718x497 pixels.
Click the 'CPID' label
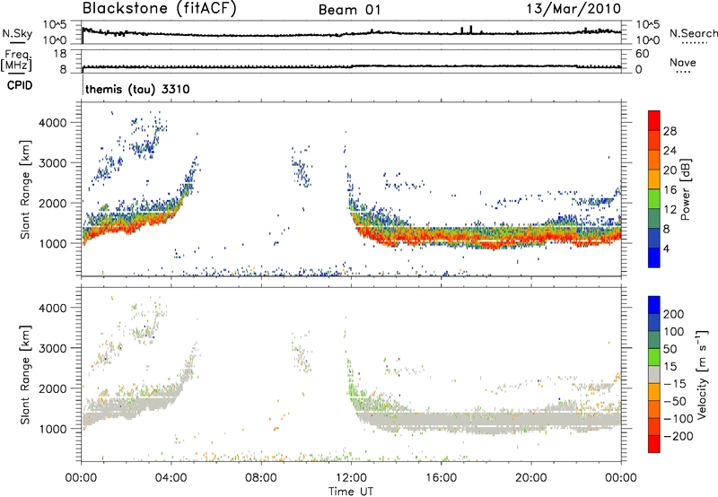click(x=20, y=85)
